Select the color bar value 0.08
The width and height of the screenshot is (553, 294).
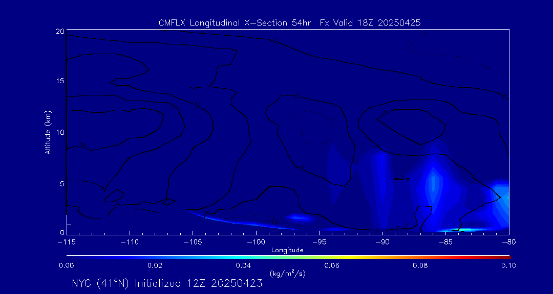[420, 265]
